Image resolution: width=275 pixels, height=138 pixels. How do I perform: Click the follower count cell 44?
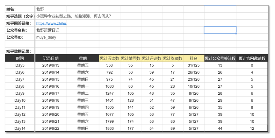220,128
